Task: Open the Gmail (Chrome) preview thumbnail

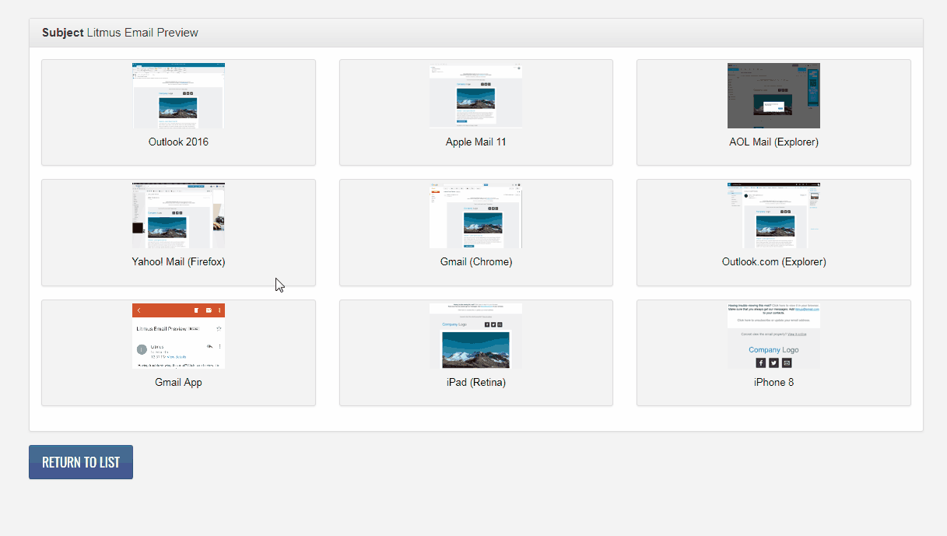Action: (x=475, y=215)
